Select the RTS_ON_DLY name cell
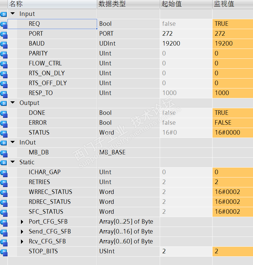253x265 pixels. pyautogui.click(x=52, y=73)
